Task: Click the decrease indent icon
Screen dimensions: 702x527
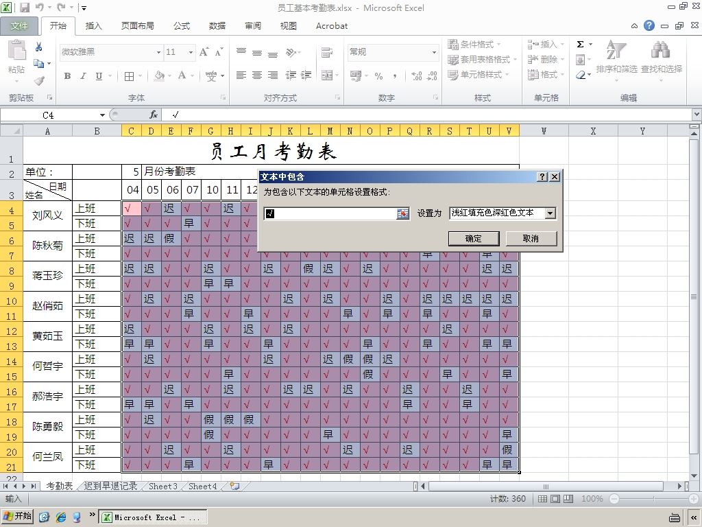Action: click(x=291, y=75)
